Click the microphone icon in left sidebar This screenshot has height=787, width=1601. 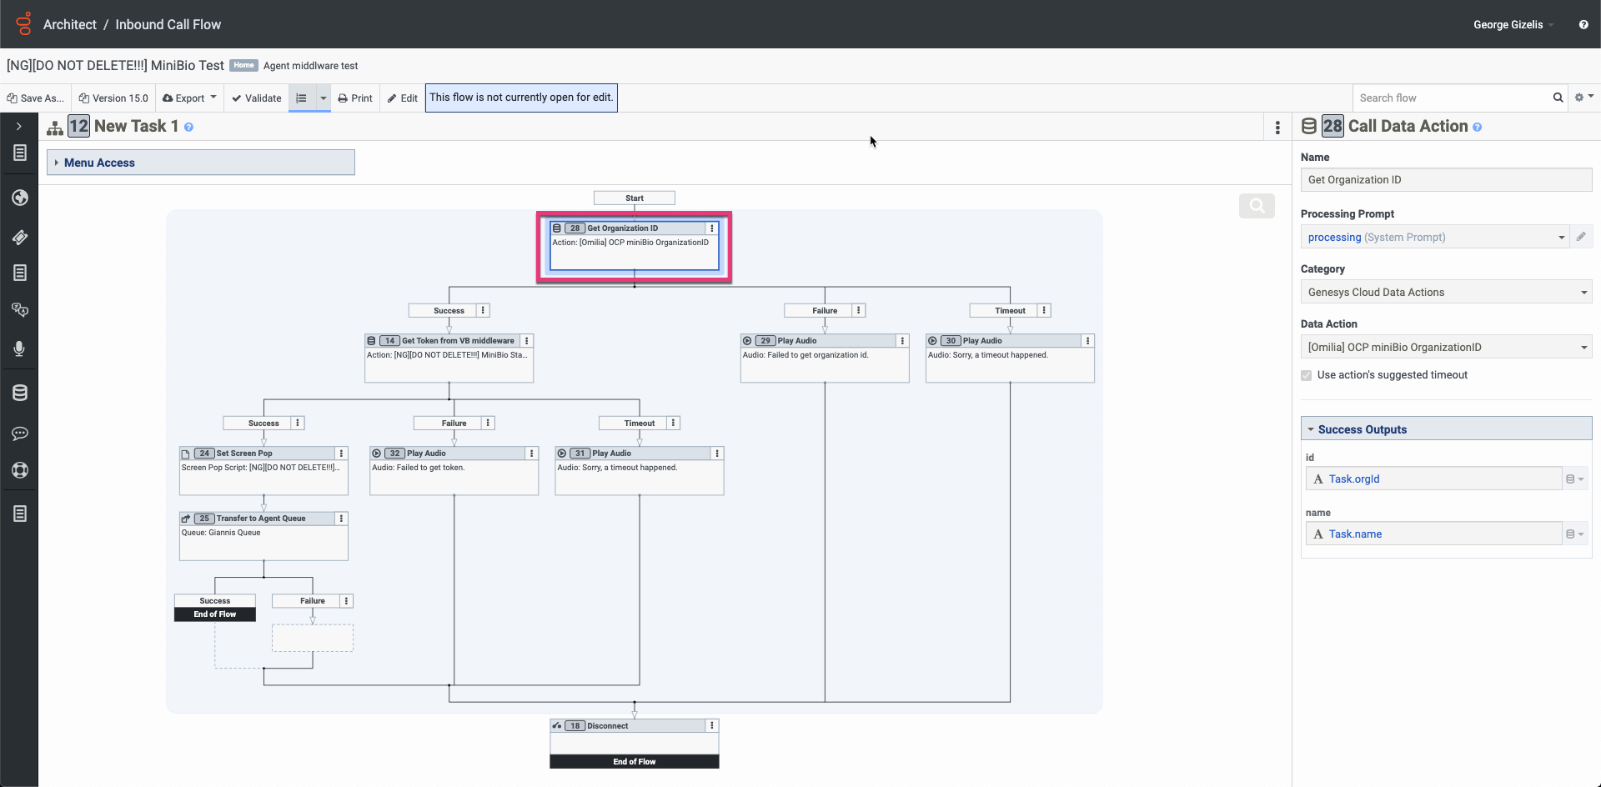pos(19,348)
